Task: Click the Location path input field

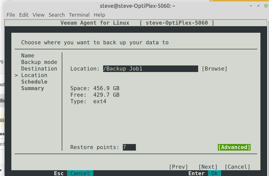Action: click(151, 69)
